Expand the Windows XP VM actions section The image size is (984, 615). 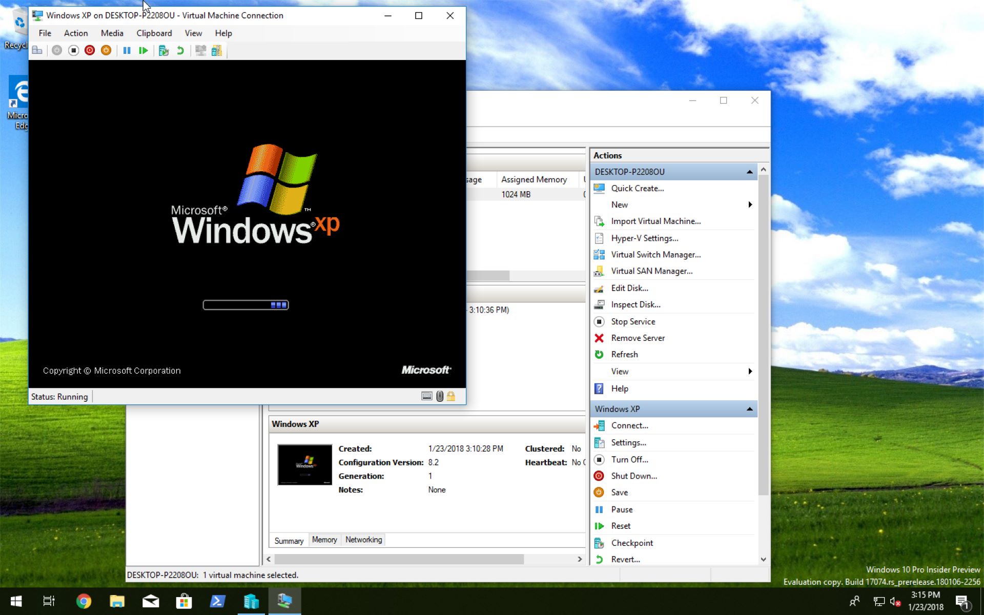pyautogui.click(x=750, y=409)
